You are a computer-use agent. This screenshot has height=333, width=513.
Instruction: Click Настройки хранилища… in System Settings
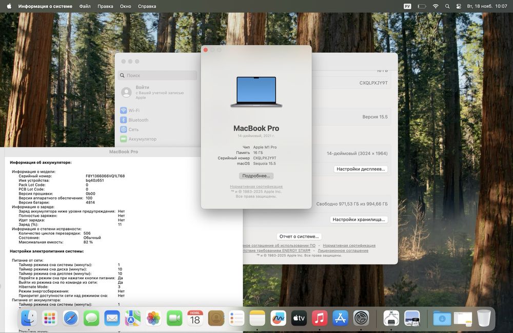click(x=359, y=219)
